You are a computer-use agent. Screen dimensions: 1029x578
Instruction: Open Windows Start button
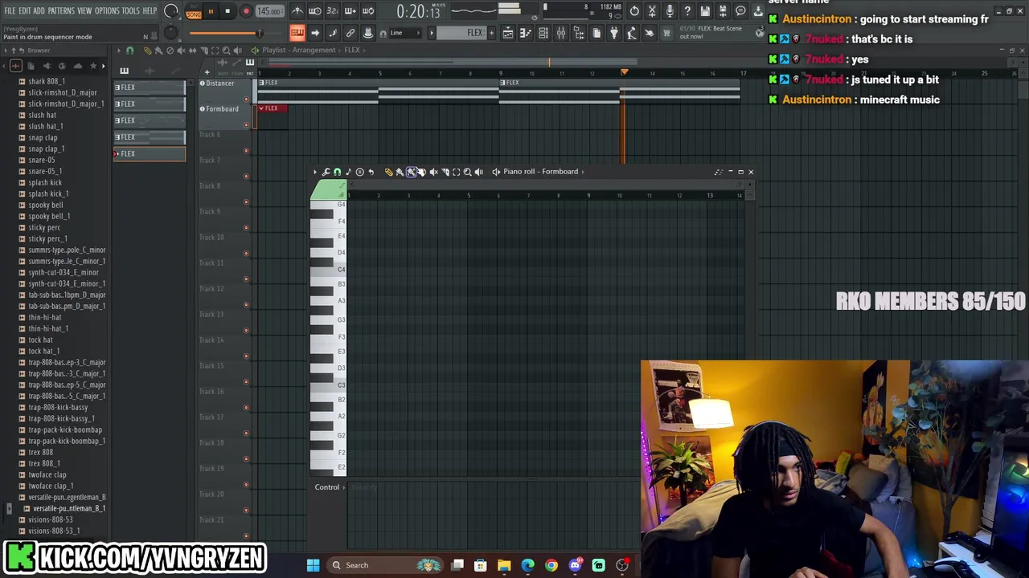point(313,565)
